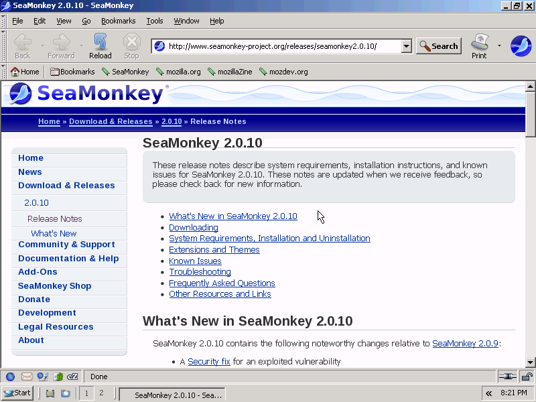Screen dimensions: 536x402
Task: Open Mail & Newsgroups from status bar
Action: (27, 377)
